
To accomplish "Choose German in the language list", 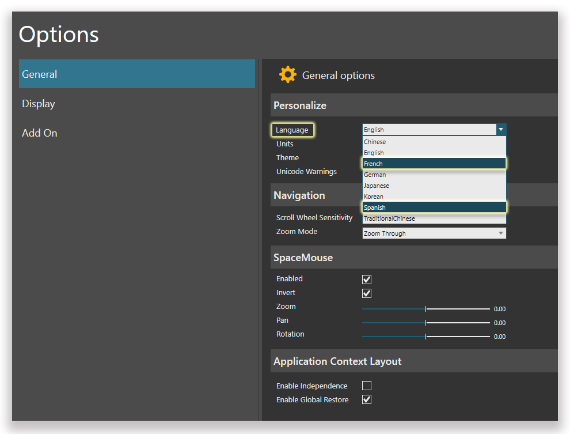I will [434, 175].
